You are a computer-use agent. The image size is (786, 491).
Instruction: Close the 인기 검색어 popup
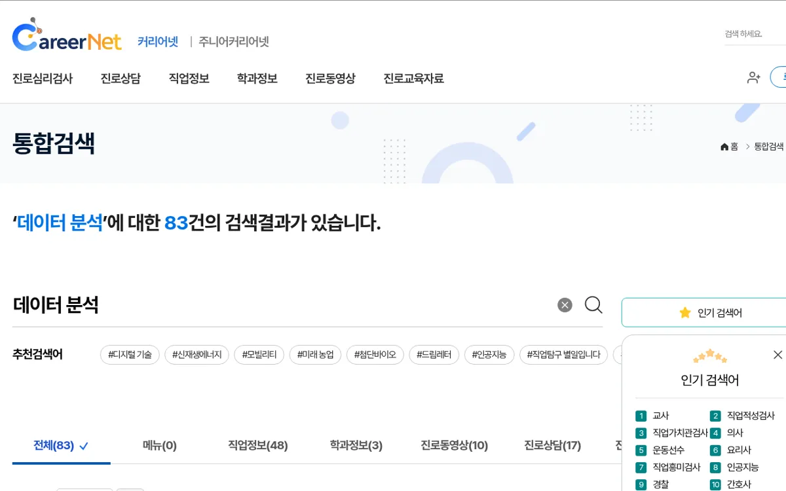[x=777, y=355]
